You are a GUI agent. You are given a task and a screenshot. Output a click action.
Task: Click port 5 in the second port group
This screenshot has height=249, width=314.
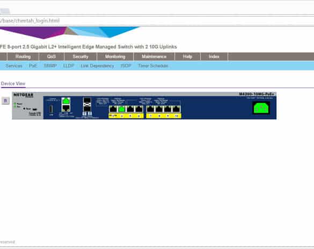(x=150, y=109)
